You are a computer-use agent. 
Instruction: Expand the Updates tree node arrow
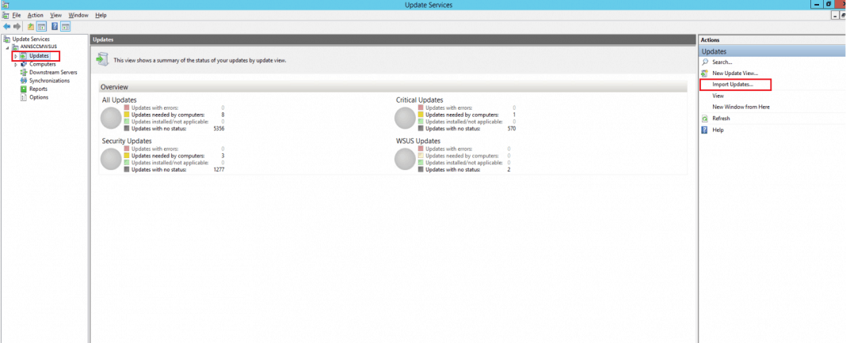click(x=15, y=56)
